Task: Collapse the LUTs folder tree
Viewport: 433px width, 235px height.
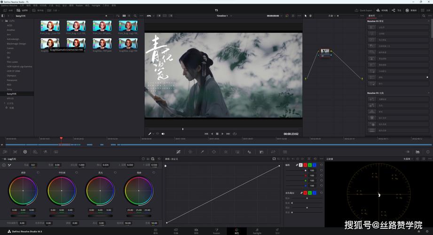Action: [2, 21]
